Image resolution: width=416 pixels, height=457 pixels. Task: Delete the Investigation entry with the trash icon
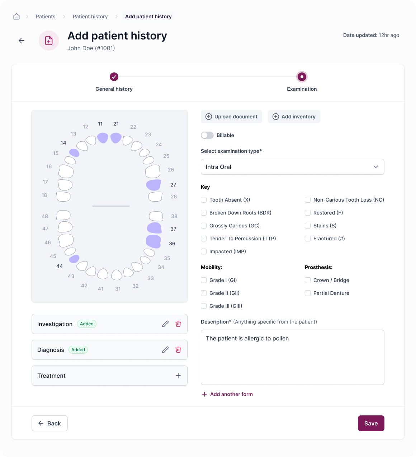pyautogui.click(x=178, y=324)
